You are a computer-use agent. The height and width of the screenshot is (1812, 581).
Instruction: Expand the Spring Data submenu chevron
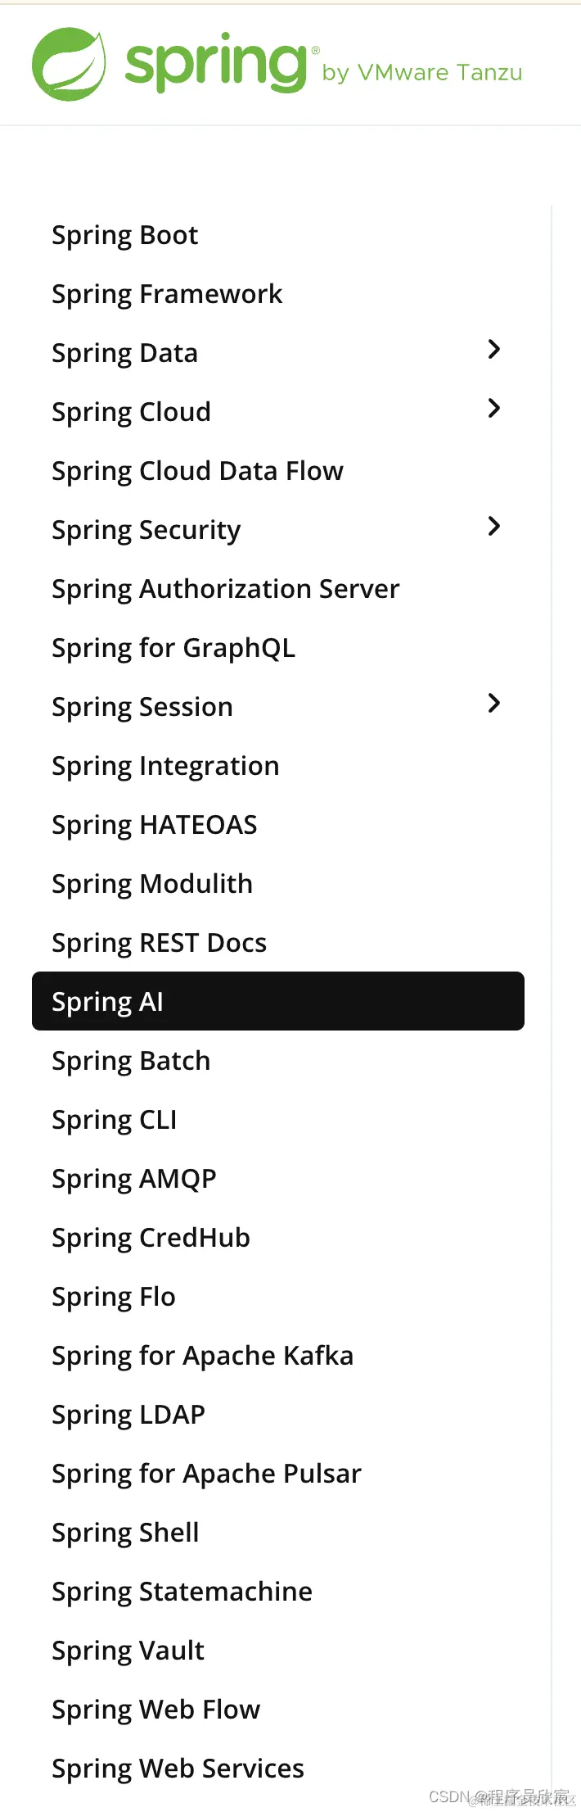click(493, 349)
